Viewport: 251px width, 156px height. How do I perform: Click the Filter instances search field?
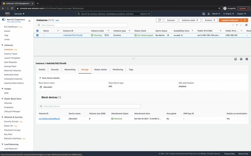tap(82, 25)
